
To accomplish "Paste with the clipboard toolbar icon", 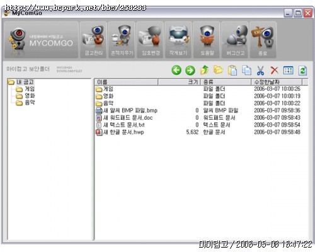I will coord(232,70).
